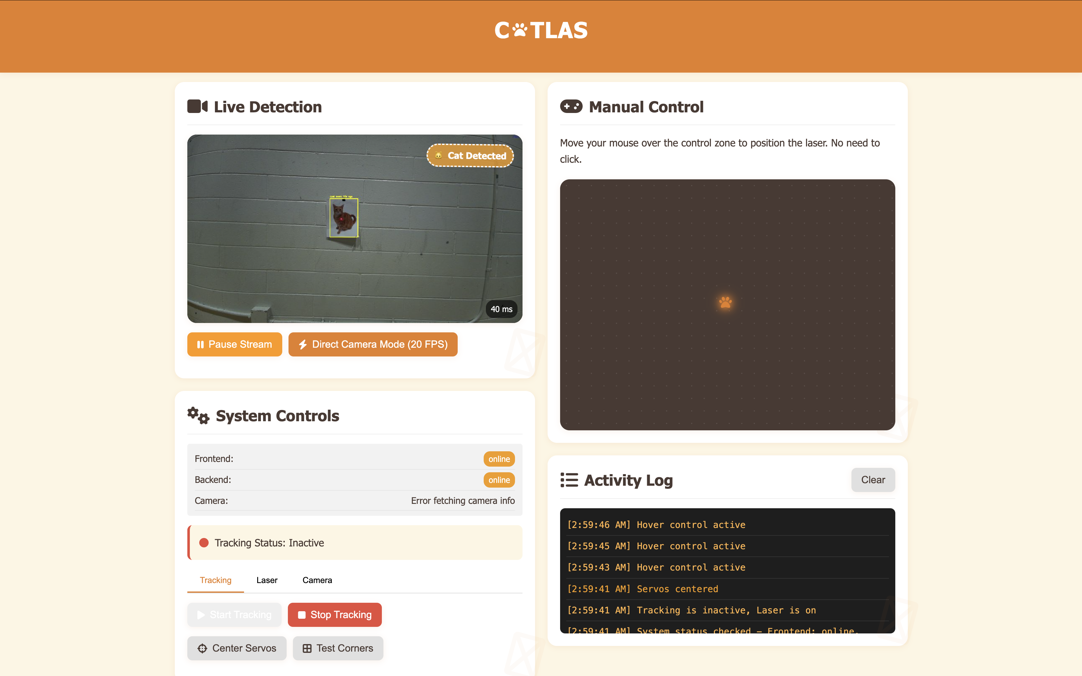Click the gears icon beside System Controls

(198, 415)
